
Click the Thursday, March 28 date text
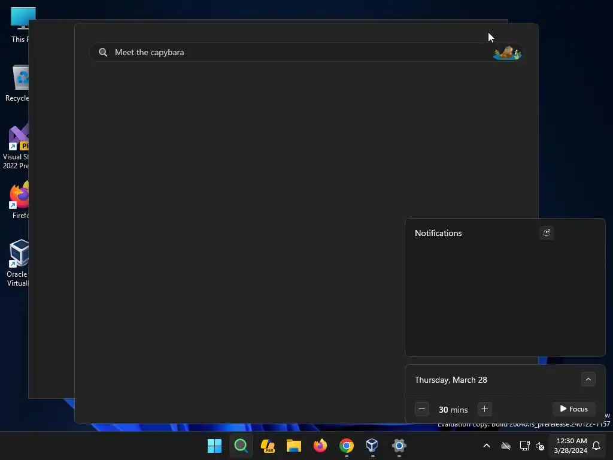[450, 380]
